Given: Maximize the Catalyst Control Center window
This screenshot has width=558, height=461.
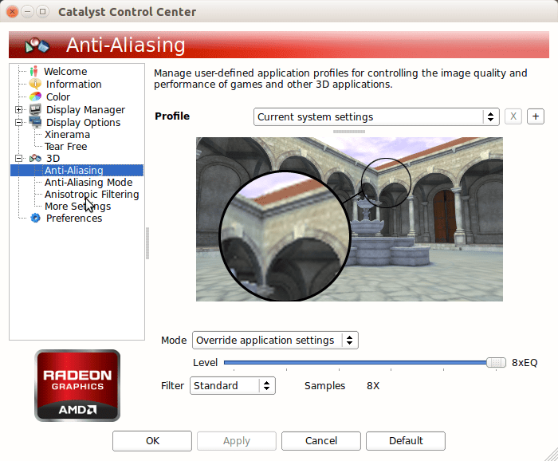Looking at the screenshot, I should (43, 12).
